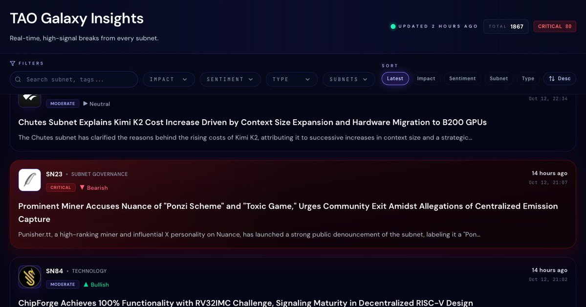Click the Bullish sentiment label
Viewport: 586px width, 307px height.
[x=100, y=285]
